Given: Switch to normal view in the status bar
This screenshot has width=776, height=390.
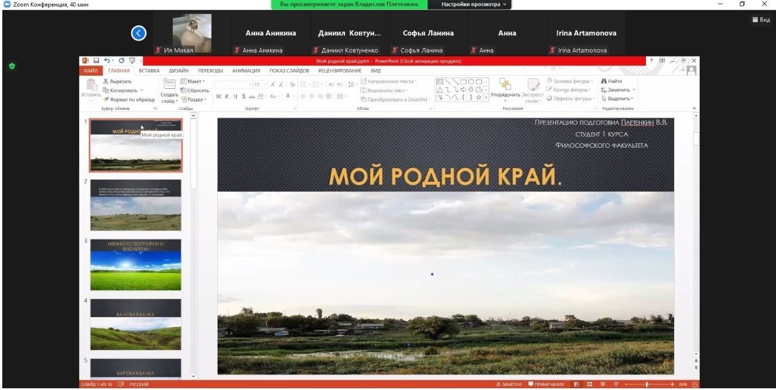Looking at the screenshot, I should tap(576, 384).
